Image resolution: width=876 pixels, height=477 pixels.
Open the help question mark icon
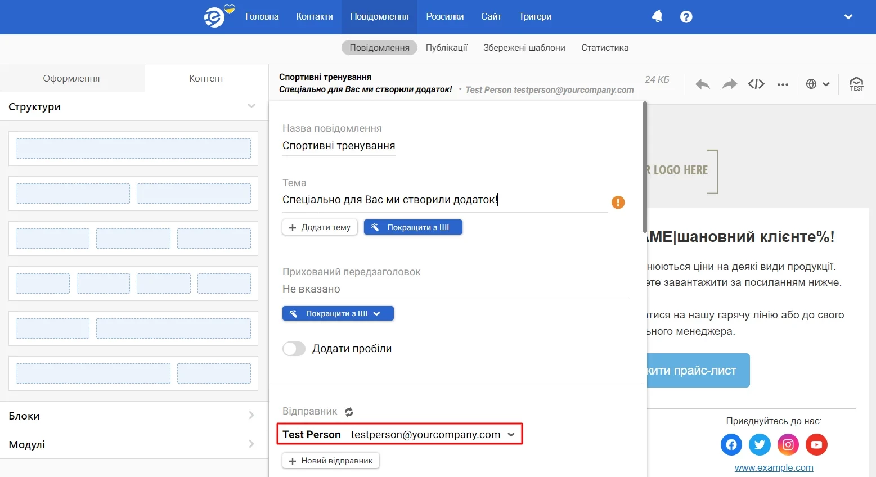tap(686, 17)
